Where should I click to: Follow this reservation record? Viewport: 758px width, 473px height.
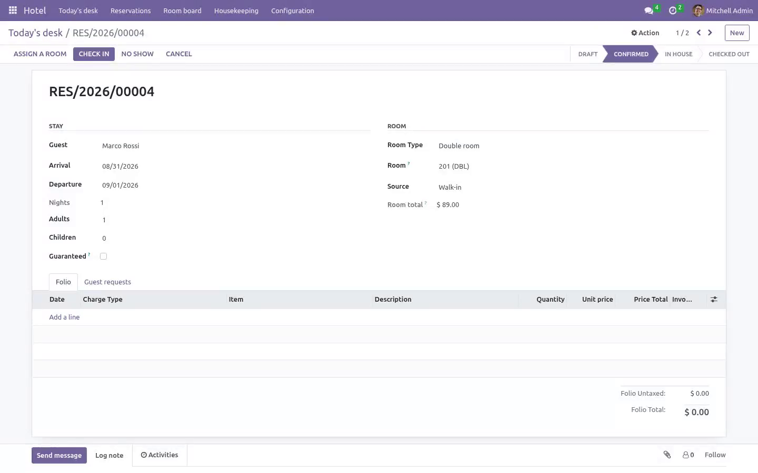point(715,455)
